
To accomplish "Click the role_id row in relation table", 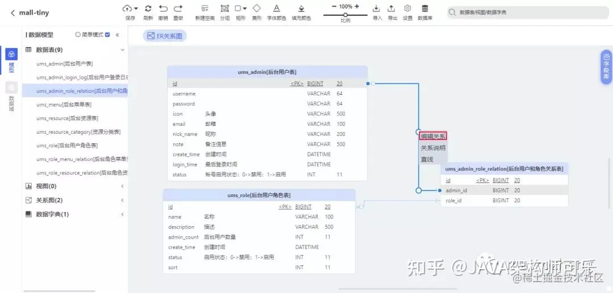I will 505,201.
